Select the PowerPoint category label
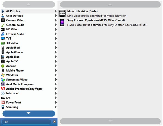The width and height of the screenshot is (163, 126). coord(14,102)
